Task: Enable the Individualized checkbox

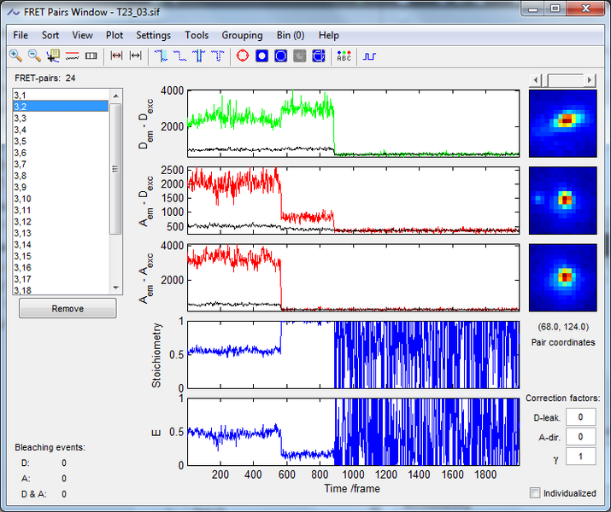Action: pos(535,492)
